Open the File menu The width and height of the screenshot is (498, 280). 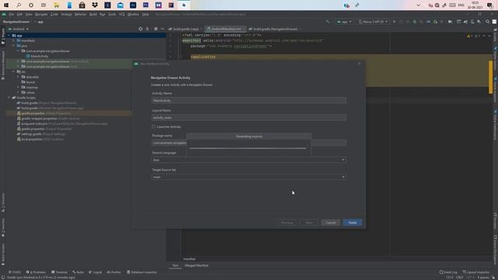click(x=12, y=14)
